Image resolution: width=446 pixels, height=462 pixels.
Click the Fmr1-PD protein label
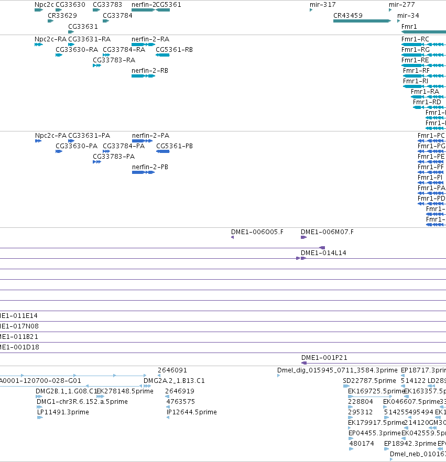coord(431,199)
